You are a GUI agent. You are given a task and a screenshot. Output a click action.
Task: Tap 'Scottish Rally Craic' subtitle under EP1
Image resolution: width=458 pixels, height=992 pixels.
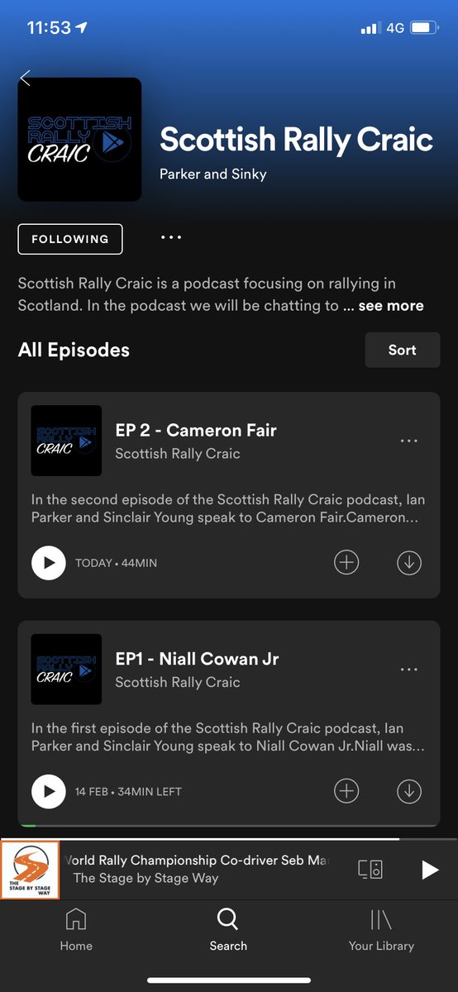coord(178,682)
